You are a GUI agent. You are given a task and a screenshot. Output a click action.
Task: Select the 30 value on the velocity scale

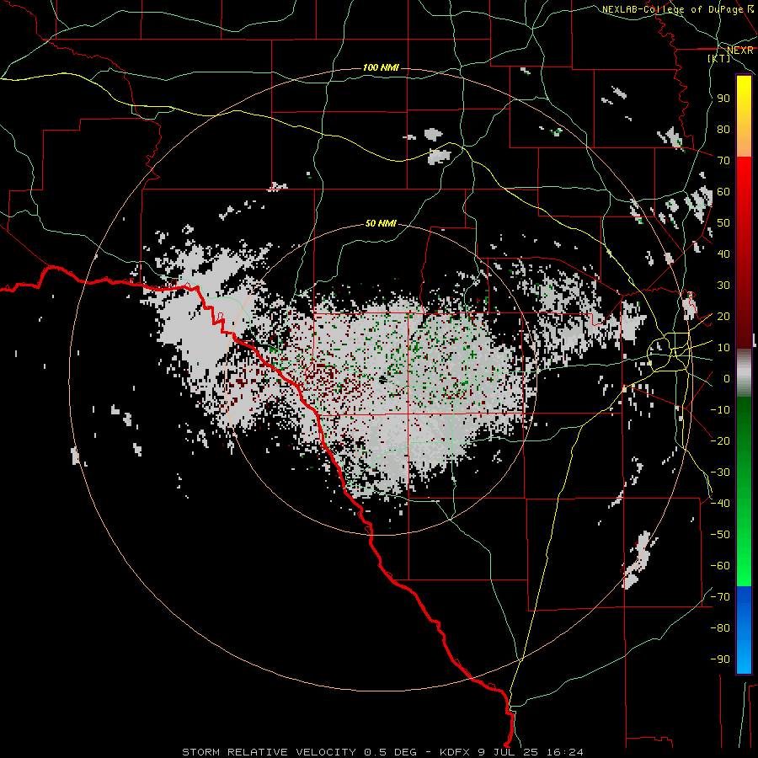point(723,286)
